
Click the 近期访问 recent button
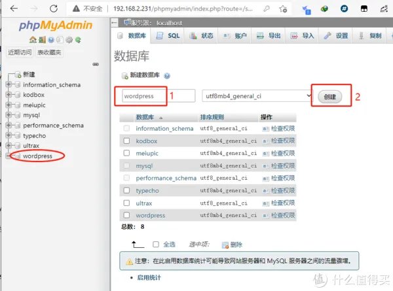20,52
